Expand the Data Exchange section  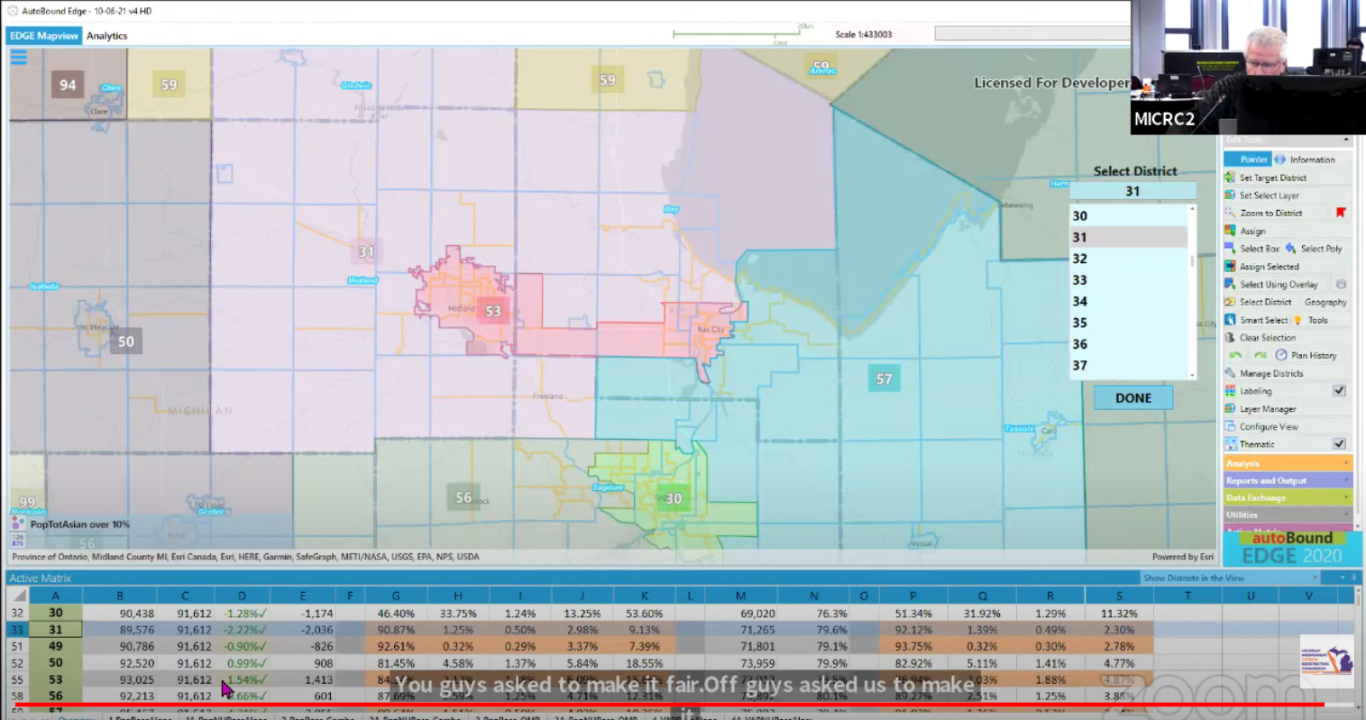click(x=1288, y=497)
